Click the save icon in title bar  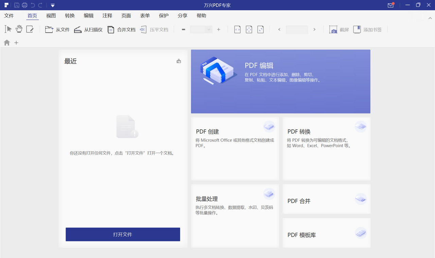pyautogui.click(x=17, y=5)
